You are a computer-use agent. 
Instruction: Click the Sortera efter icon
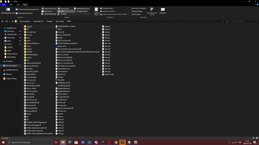(96, 10)
